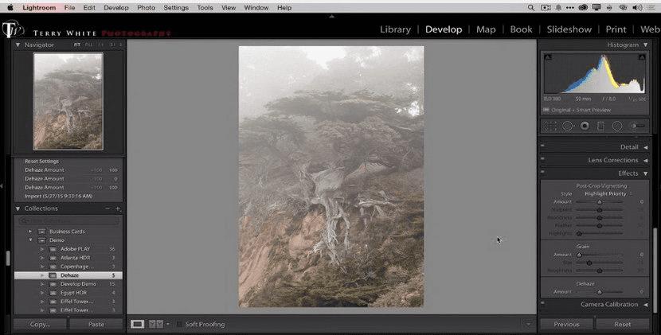Toggle the Effects panel switch
Image resolution: width=661 pixels, height=335 pixels.
pos(542,172)
